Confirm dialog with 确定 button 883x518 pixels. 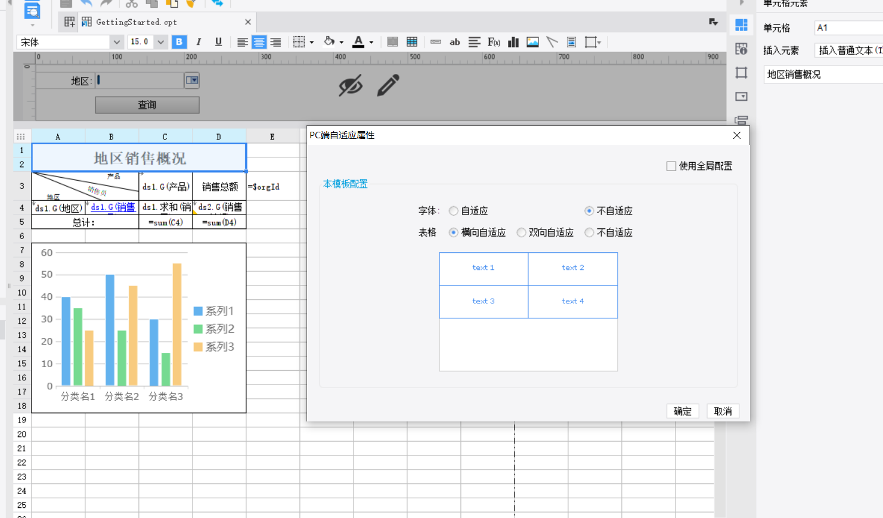tap(683, 411)
